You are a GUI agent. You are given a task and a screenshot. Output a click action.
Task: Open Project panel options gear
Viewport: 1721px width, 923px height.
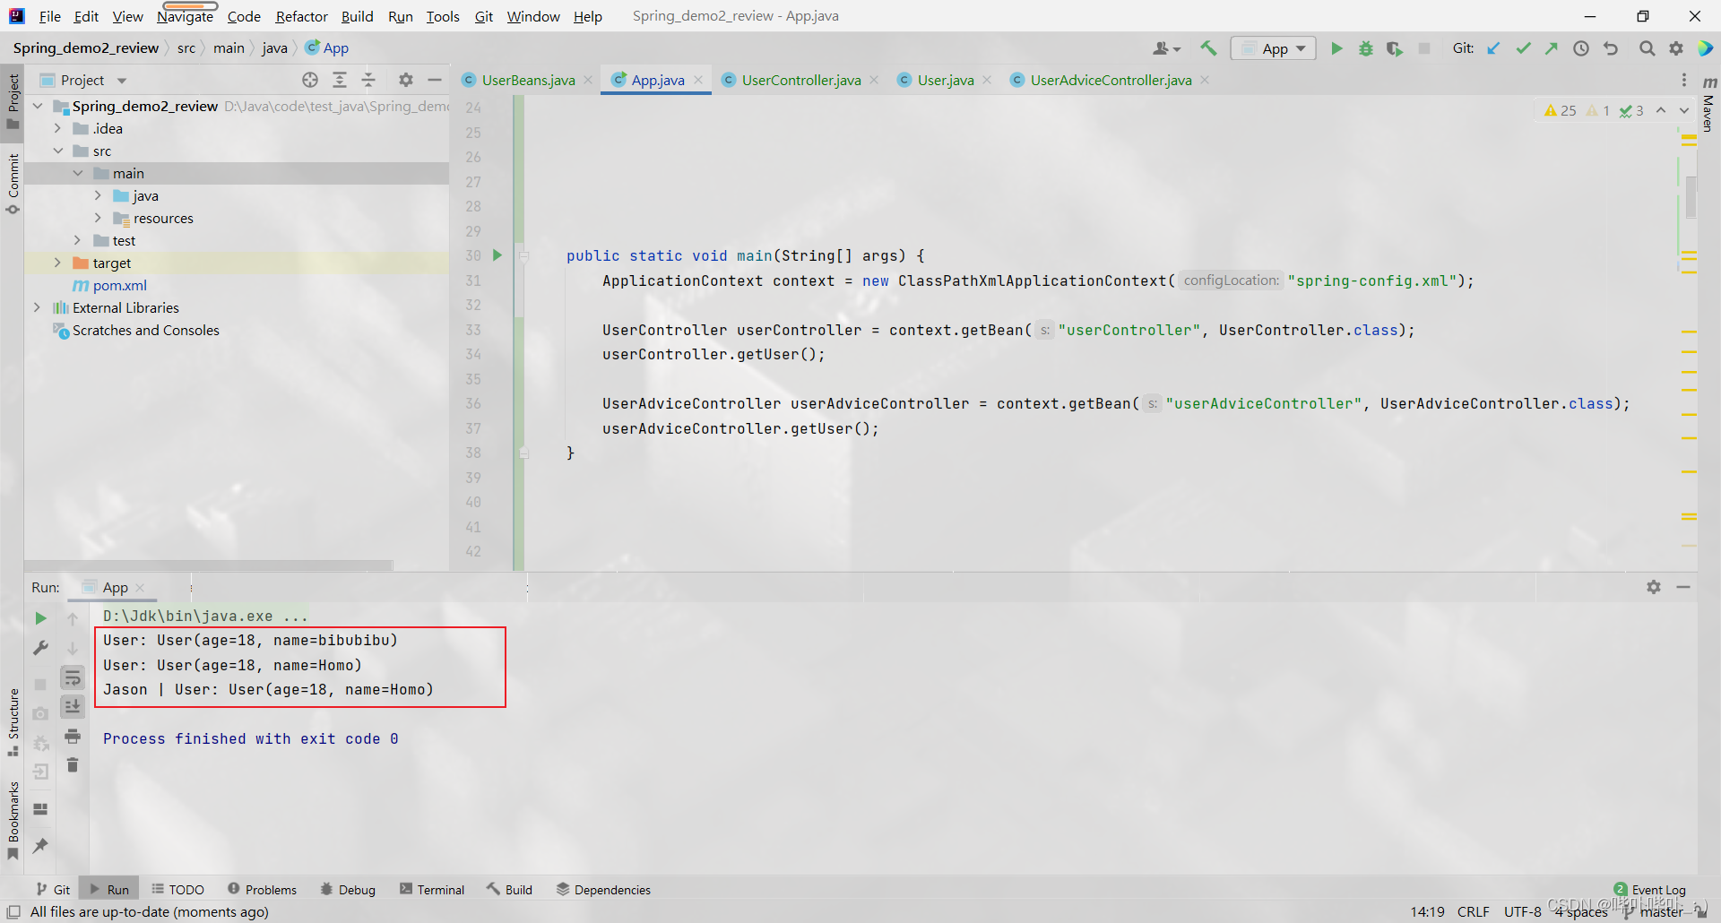pyautogui.click(x=406, y=80)
